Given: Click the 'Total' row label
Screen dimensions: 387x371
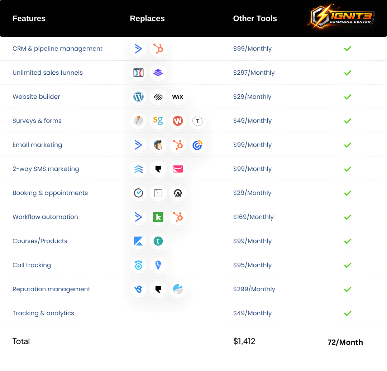Looking at the screenshot, I should coord(21,341).
